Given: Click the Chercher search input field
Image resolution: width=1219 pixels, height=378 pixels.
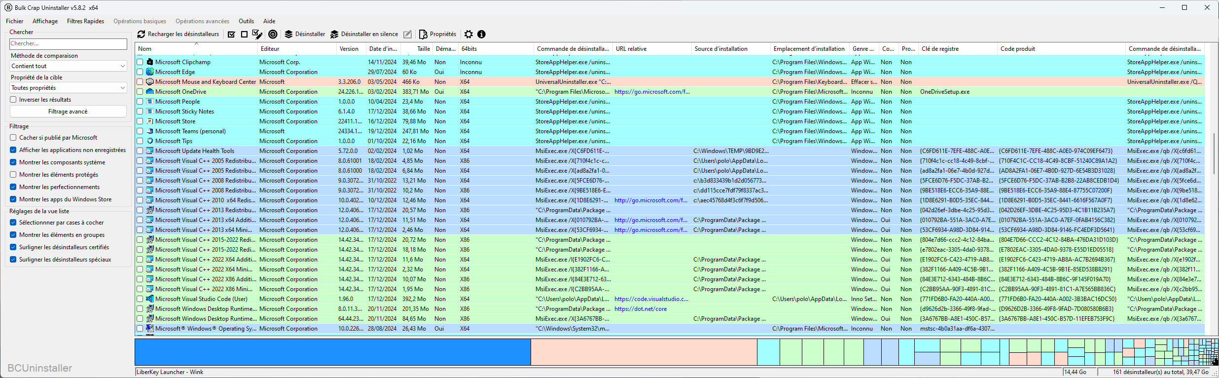Looking at the screenshot, I should [68, 44].
